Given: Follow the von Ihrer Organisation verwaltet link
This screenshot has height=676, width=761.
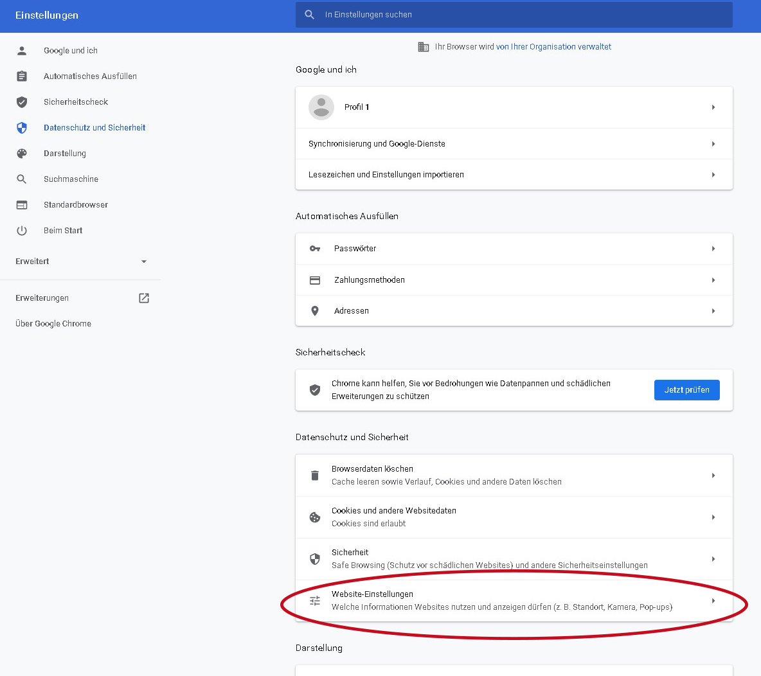Looking at the screenshot, I should [553, 46].
